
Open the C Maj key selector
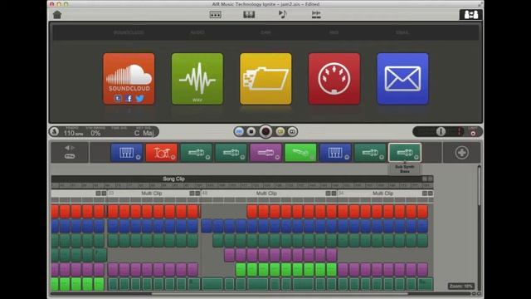[x=144, y=133]
